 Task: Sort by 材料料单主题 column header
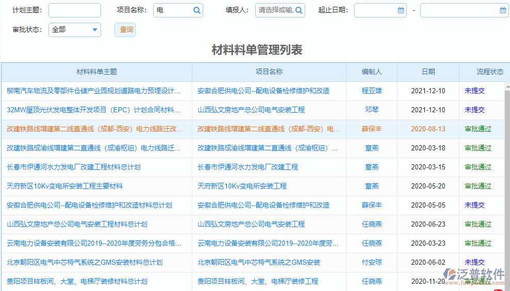[97, 72]
